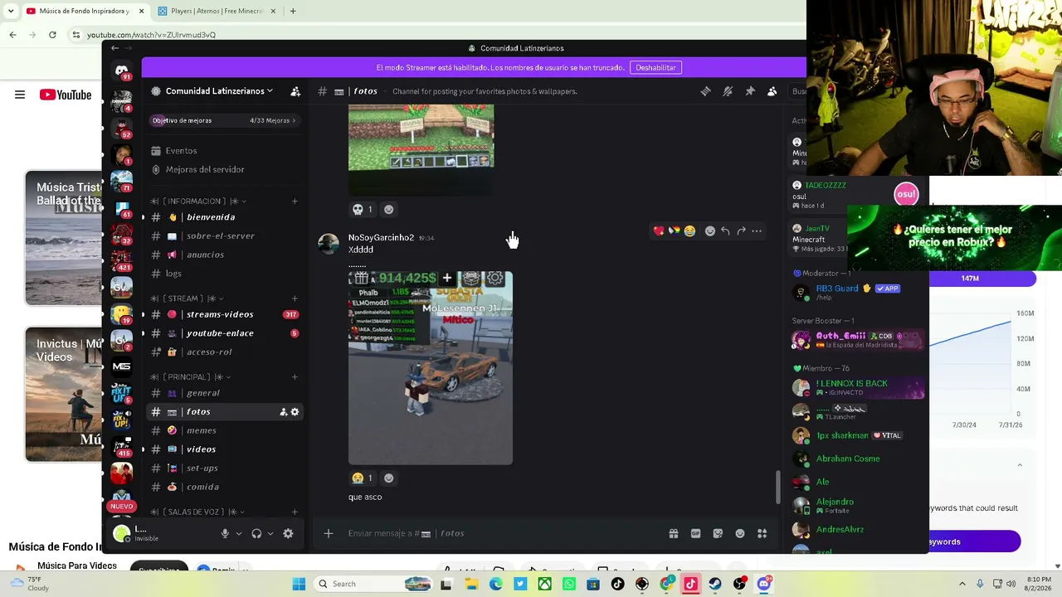Mute the microphone in user panel
The image size is (1062, 597).
pyautogui.click(x=225, y=534)
